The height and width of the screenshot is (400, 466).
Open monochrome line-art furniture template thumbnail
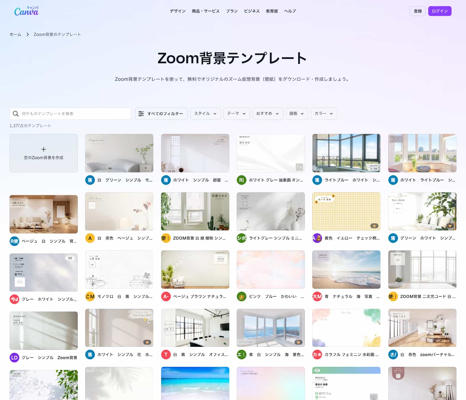pyautogui.click(x=119, y=269)
